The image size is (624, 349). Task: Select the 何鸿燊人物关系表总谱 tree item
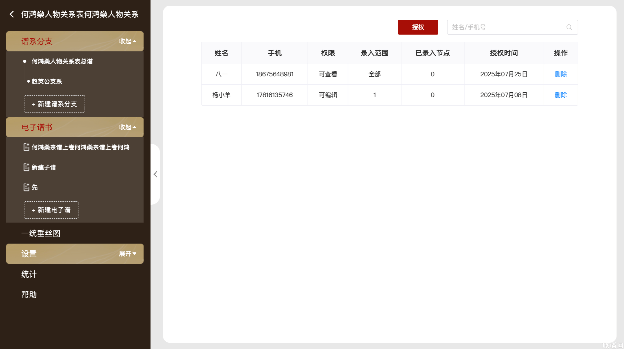62,61
